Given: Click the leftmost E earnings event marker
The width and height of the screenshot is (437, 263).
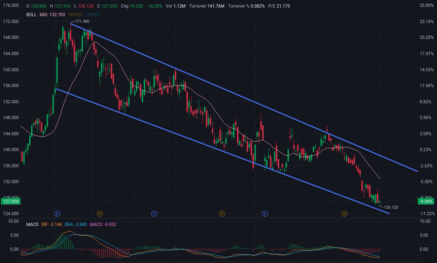Looking at the screenshot, I should [x=57, y=213].
